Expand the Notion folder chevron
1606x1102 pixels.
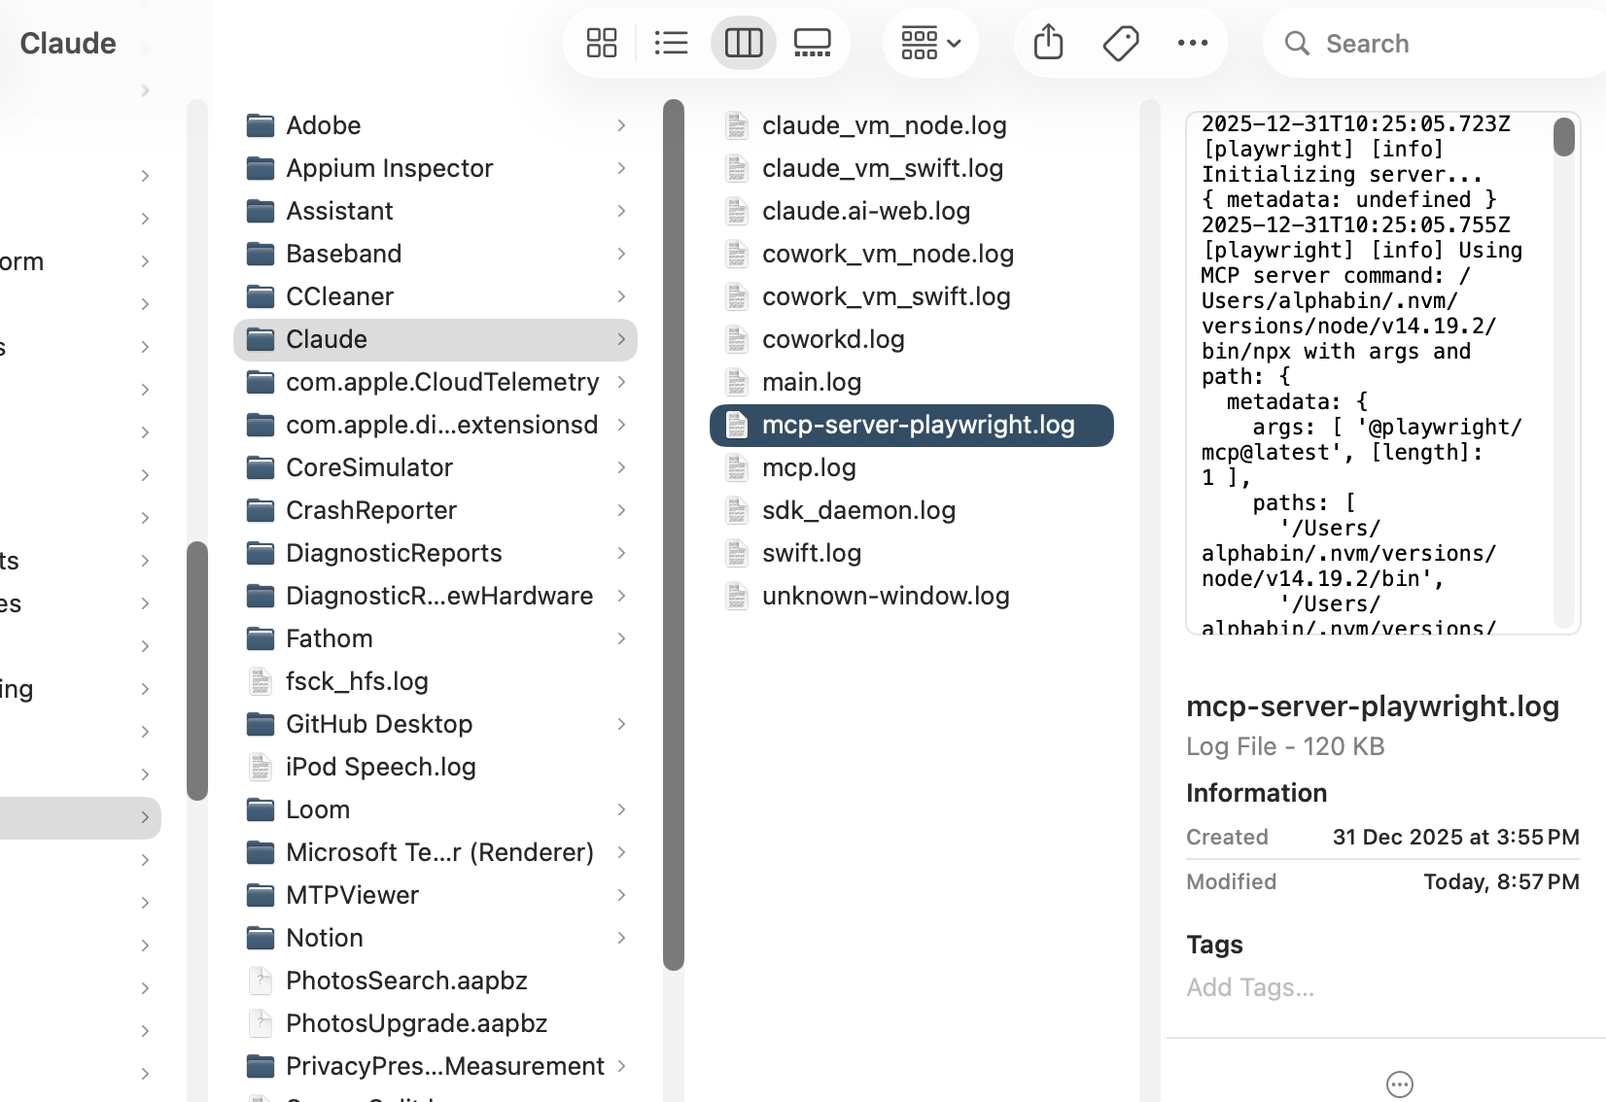[x=621, y=938]
